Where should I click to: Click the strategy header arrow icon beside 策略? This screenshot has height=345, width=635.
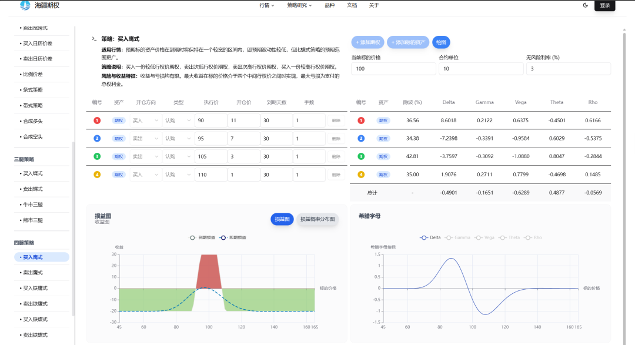94,39
